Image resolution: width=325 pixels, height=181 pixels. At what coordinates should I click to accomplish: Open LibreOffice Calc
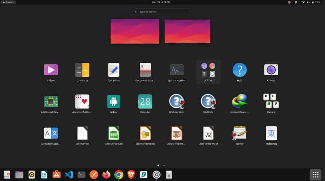(114, 133)
